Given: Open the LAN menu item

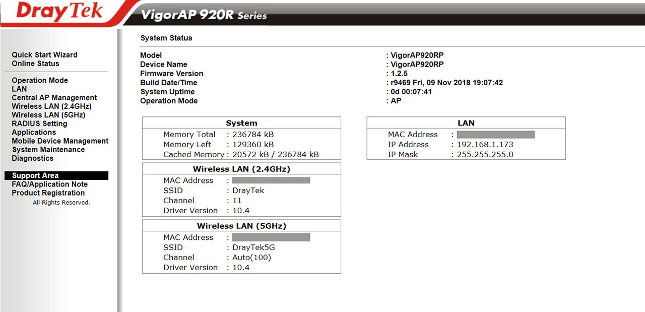Looking at the screenshot, I should pos(20,89).
